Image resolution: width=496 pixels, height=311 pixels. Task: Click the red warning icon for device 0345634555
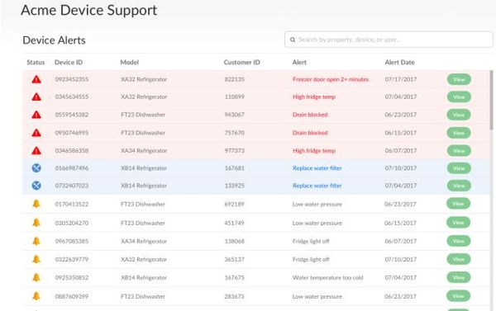pos(36,97)
